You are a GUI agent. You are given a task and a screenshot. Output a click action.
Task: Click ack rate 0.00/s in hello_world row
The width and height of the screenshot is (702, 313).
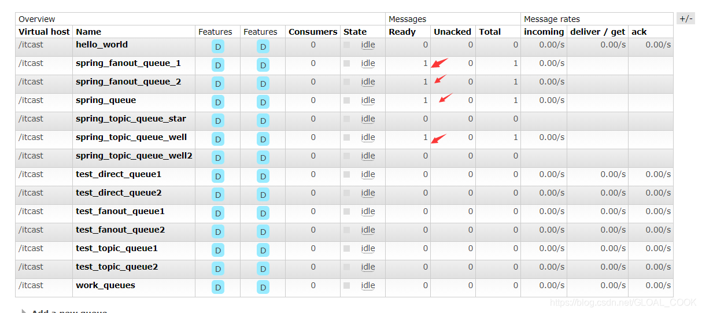(658, 45)
